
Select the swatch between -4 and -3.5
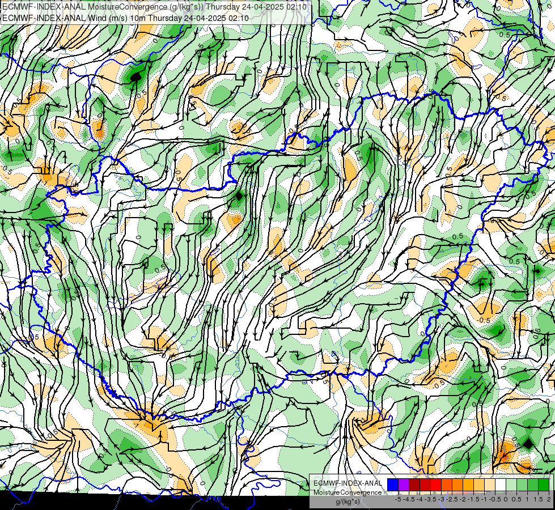425,485
